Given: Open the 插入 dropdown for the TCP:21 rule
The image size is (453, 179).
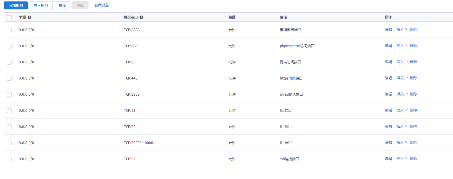Looking at the screenshot, I should (x=402, y=110).
